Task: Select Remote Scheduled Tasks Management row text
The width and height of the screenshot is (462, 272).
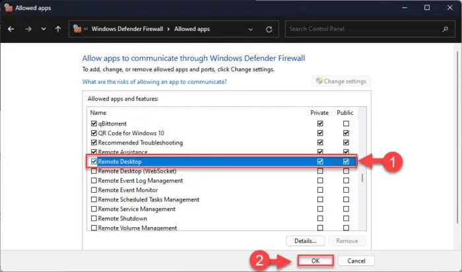Action: (x=148, y=199)
